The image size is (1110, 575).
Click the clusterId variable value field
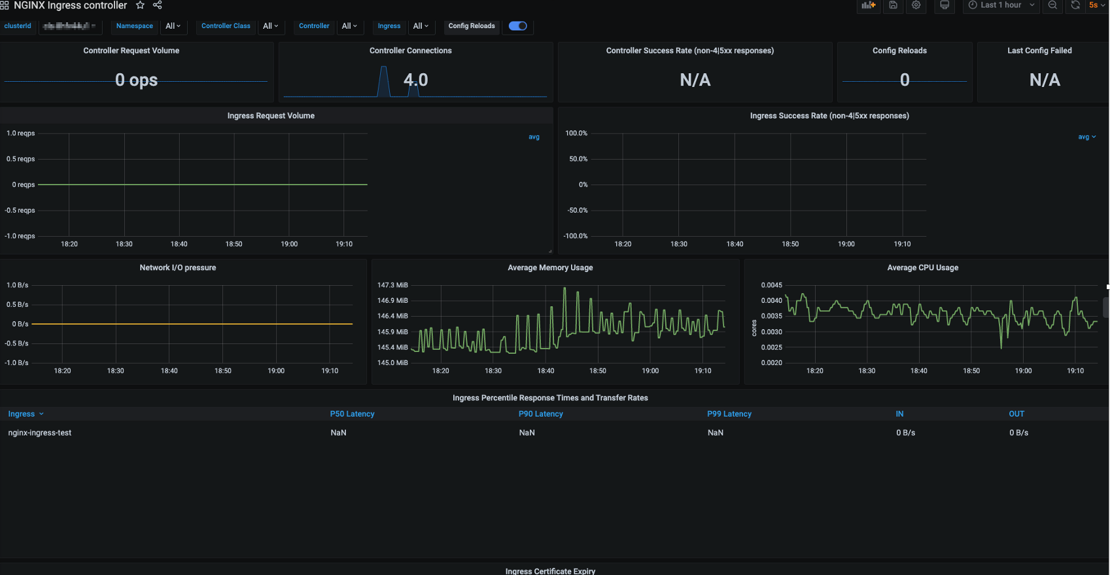(x=70, y=26)
